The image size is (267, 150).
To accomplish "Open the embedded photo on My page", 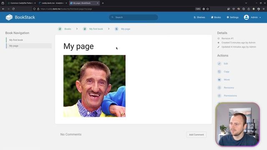I will click(x=95, y=86).
